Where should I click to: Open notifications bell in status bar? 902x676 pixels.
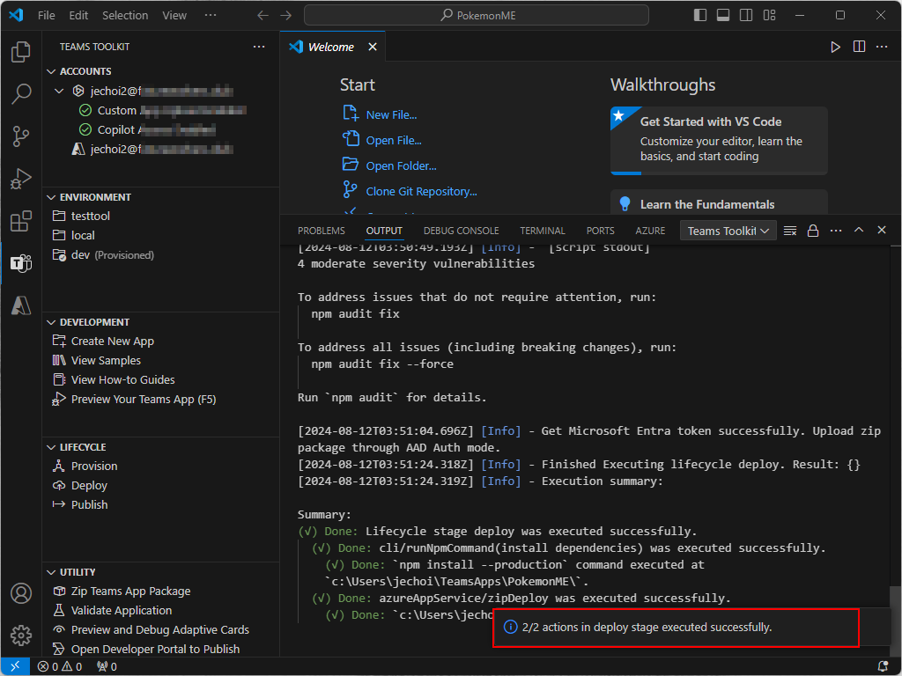tap(883, 666)
